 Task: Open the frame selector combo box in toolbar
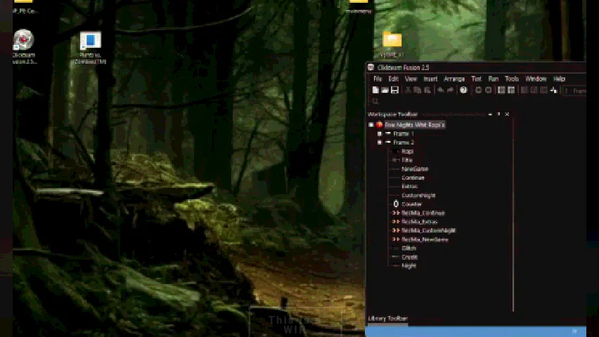574,91
